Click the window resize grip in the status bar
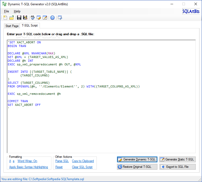202x182 pixels. coord(200,180)
